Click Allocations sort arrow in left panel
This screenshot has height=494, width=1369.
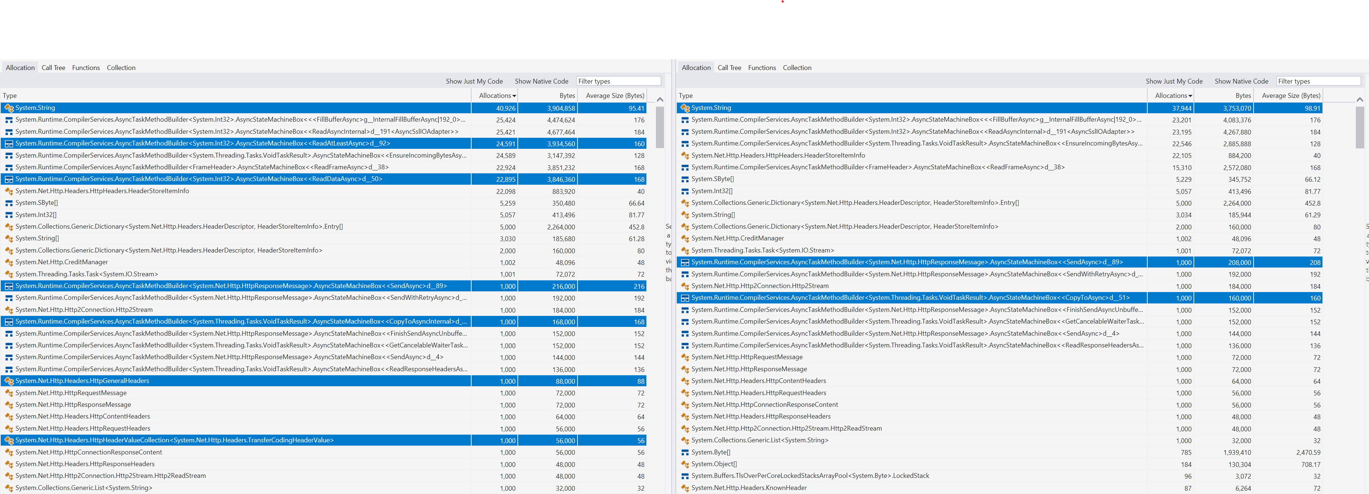tap(514, 96)
